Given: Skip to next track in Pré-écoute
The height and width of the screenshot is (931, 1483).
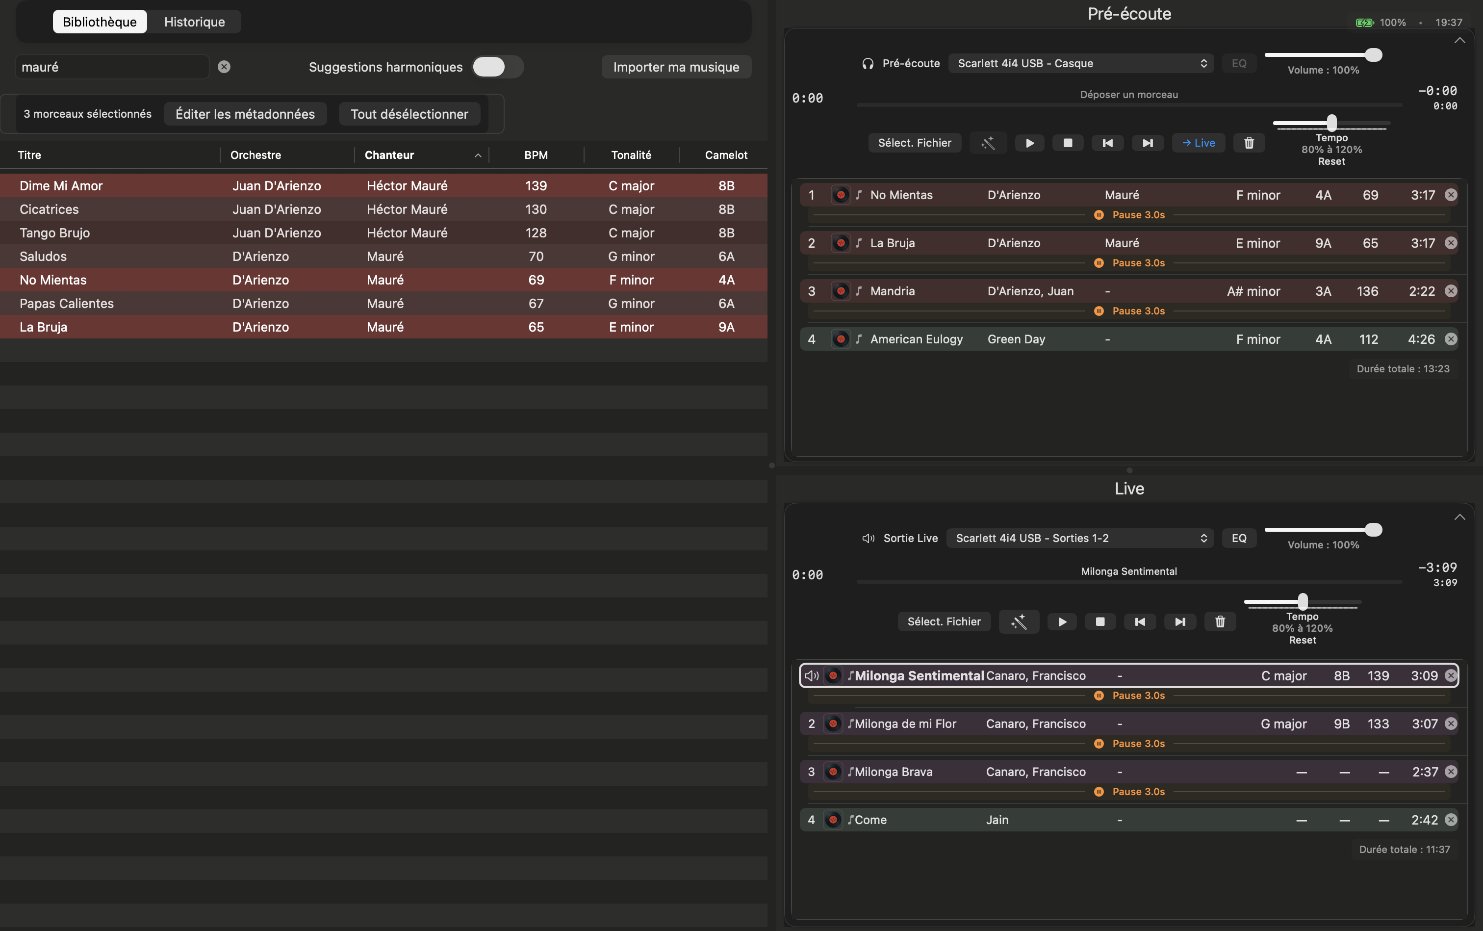Looking at the screenshot, I should [1148, 143].
